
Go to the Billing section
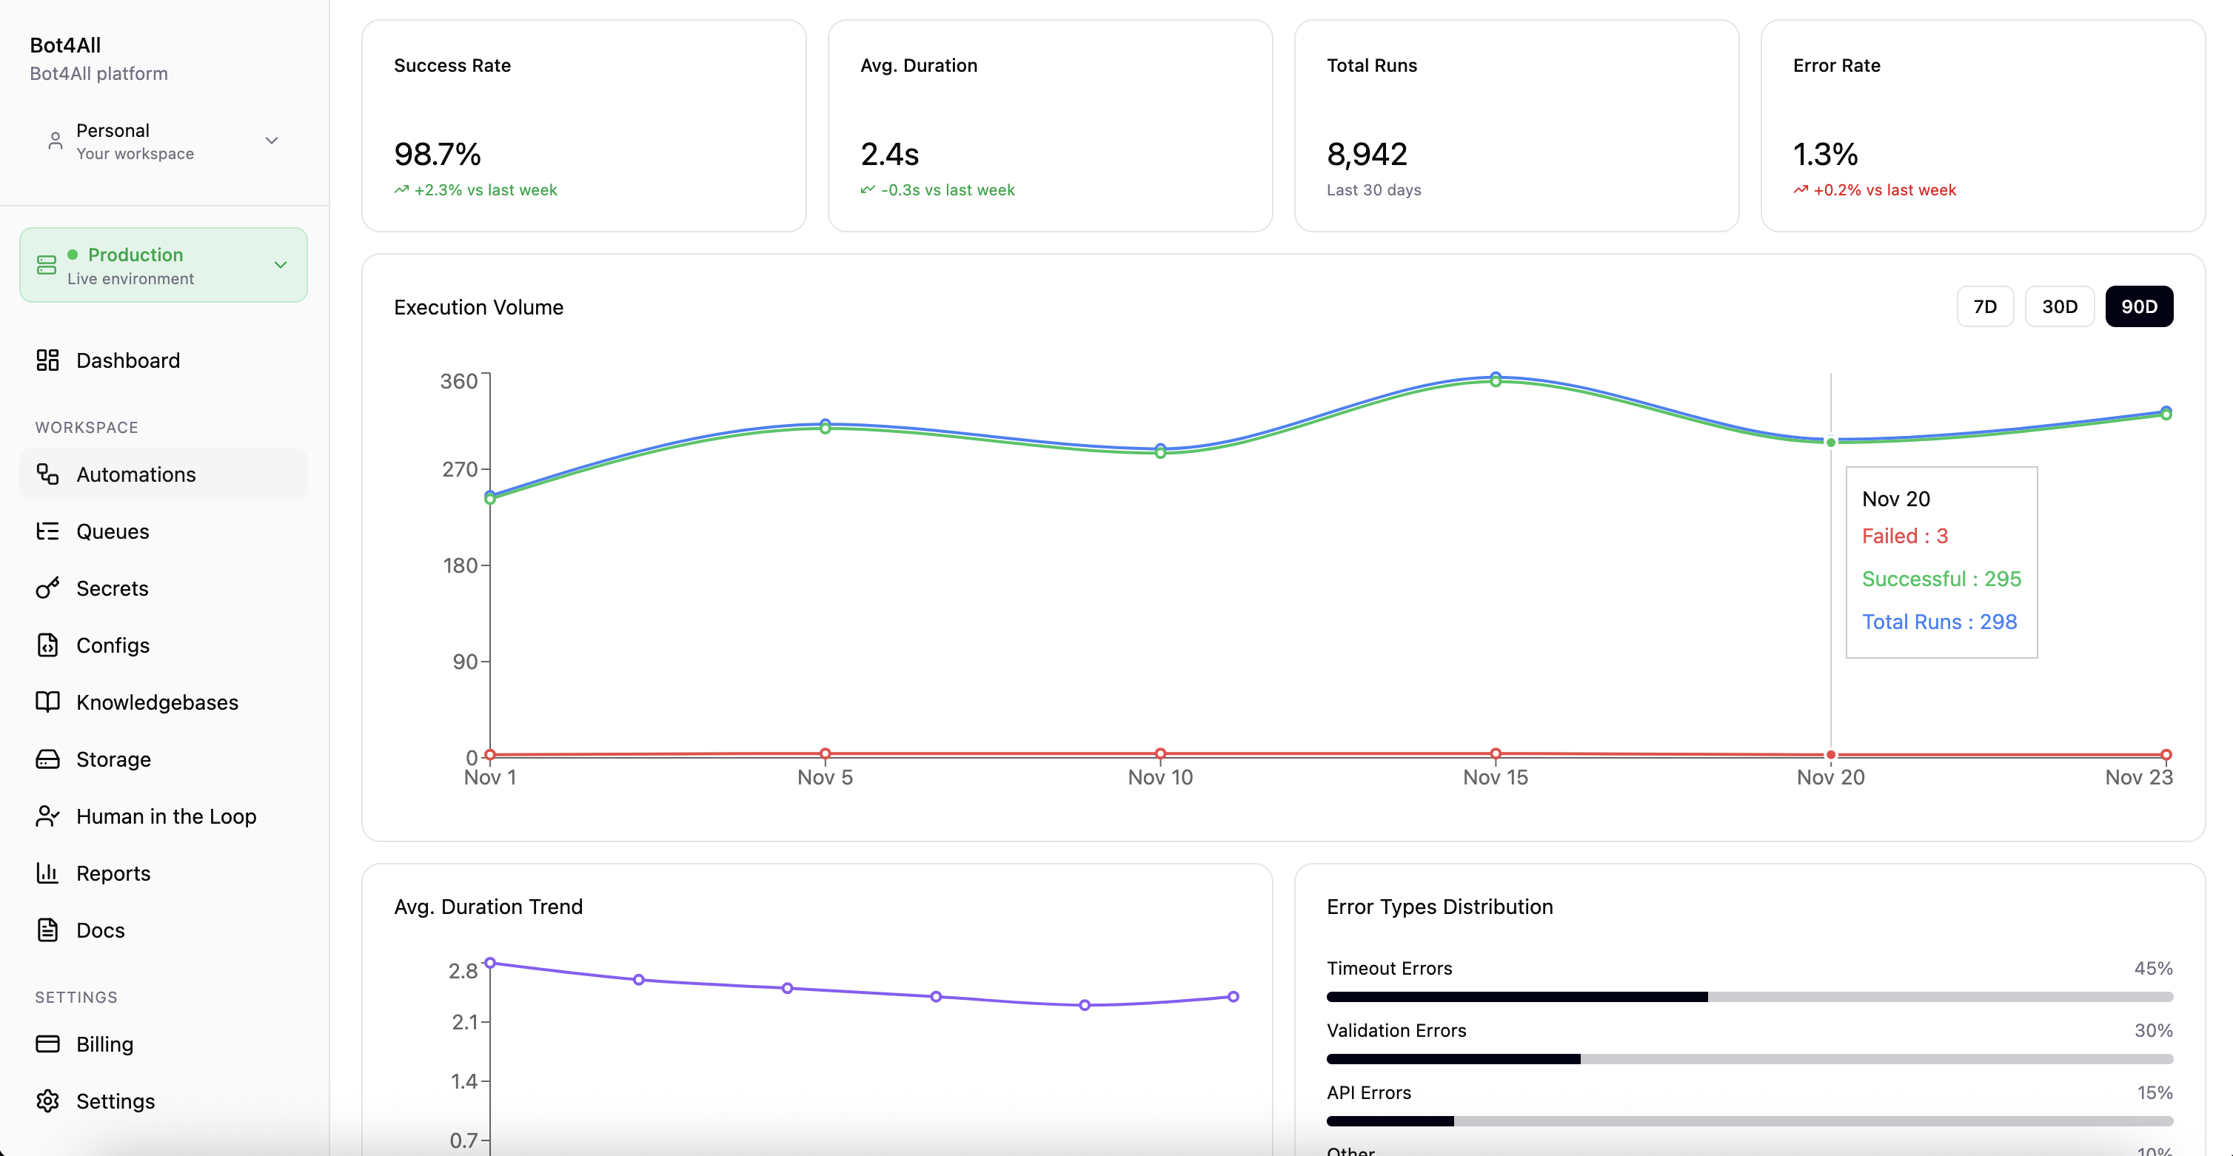coord(102,1044)
